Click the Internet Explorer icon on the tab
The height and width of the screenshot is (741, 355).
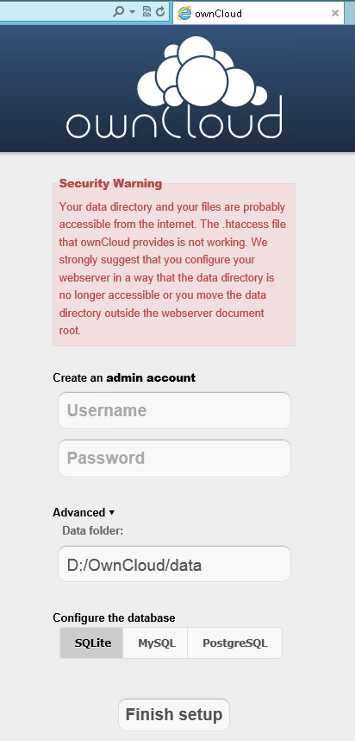click(184, 13)
